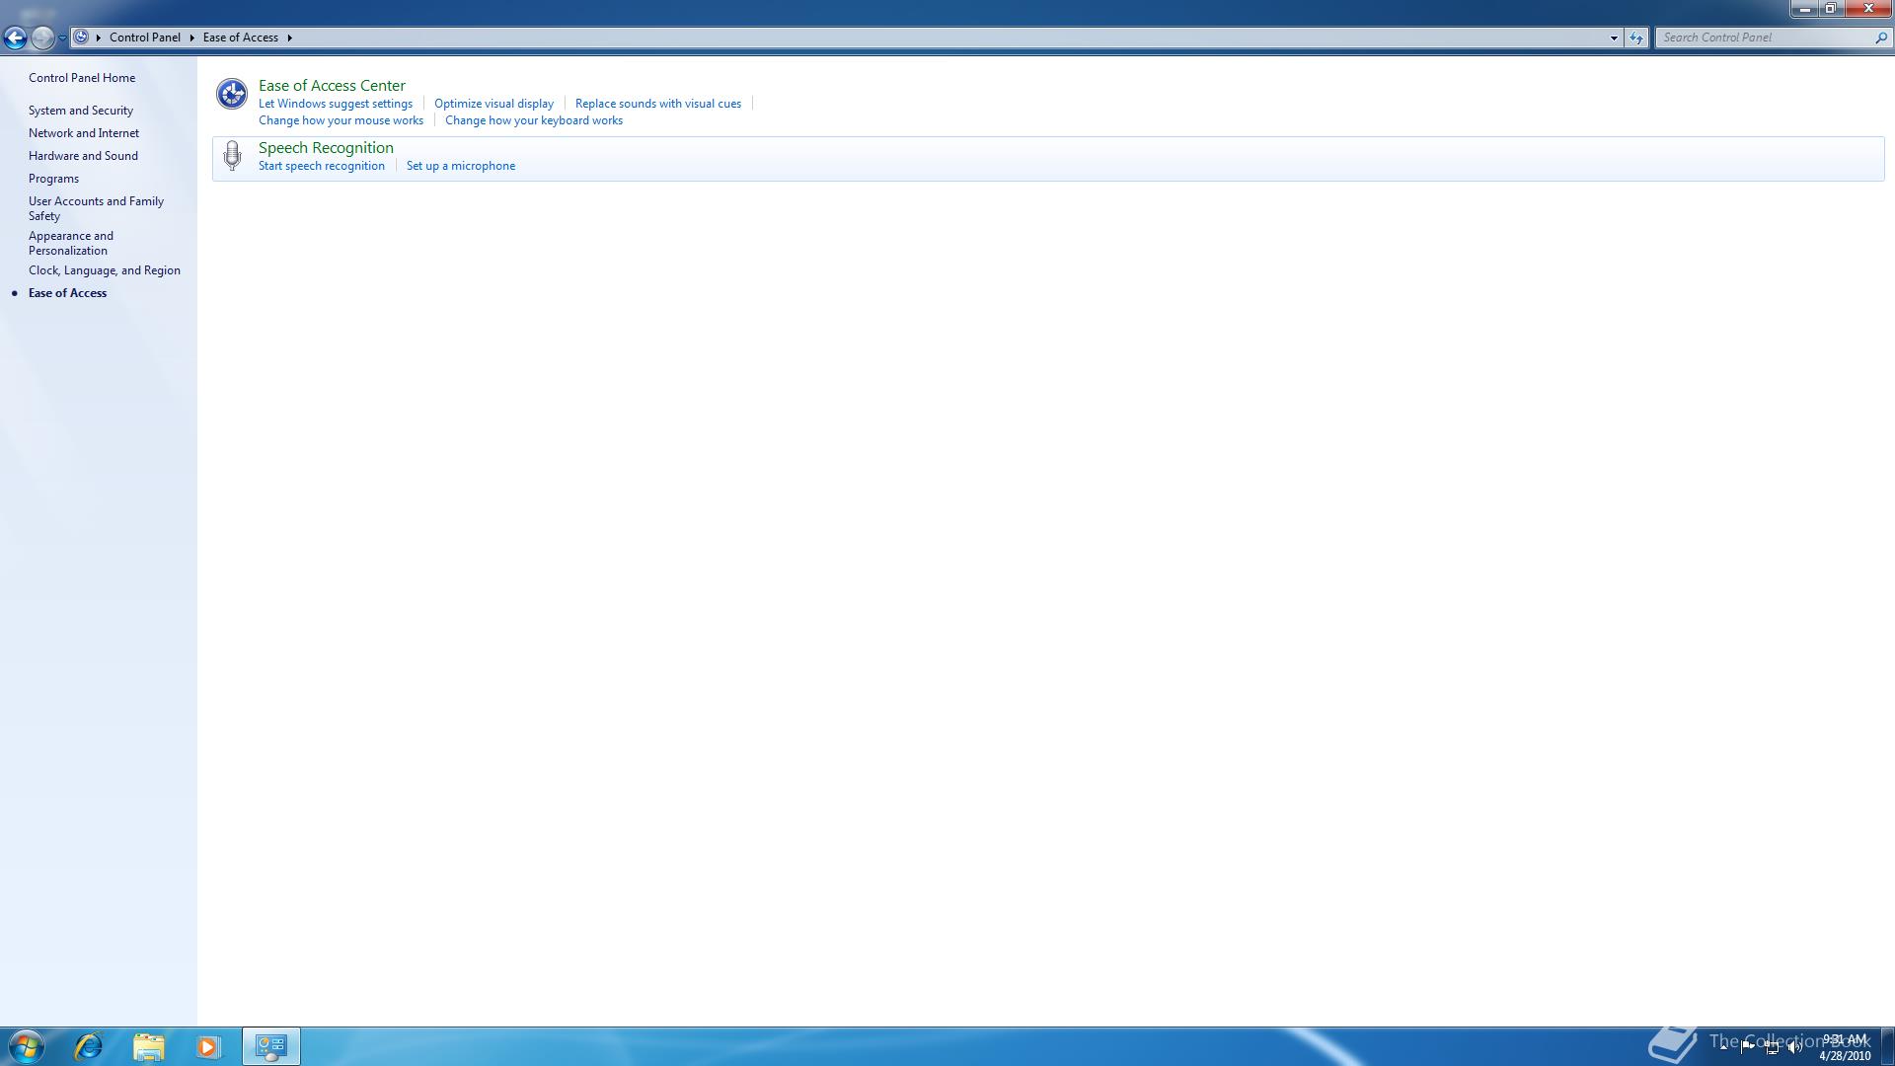Open User Accounts and Family Safety
The height and width of the screenshot is (1066, 1895).
coord(96,208)
